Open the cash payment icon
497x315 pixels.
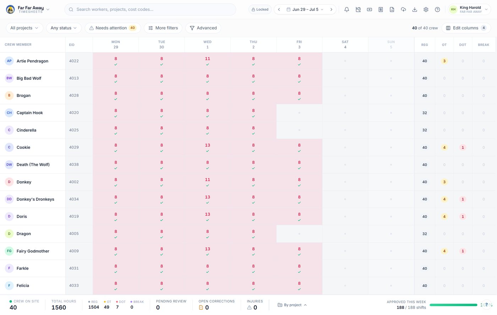tap(369, 10)
